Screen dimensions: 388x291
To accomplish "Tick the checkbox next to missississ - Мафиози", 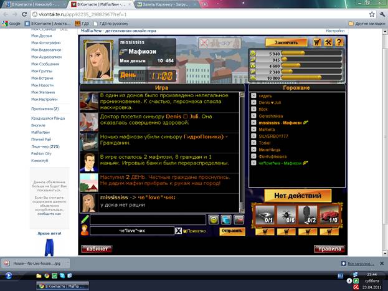I will [x=253, y=122].
